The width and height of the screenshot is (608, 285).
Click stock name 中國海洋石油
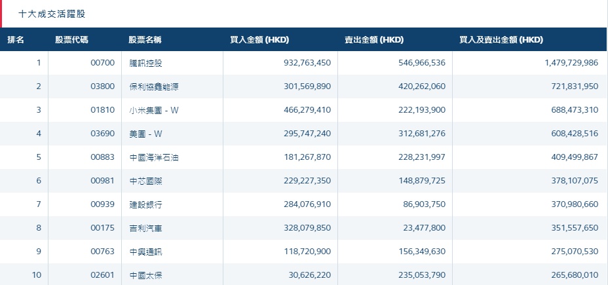pyautogui.click(x=154, y=158)
